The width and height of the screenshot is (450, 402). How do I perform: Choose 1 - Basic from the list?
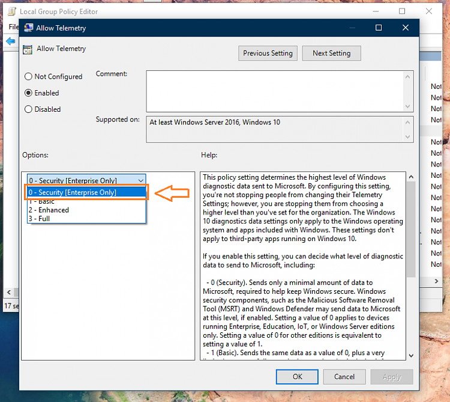click(86, 201)
